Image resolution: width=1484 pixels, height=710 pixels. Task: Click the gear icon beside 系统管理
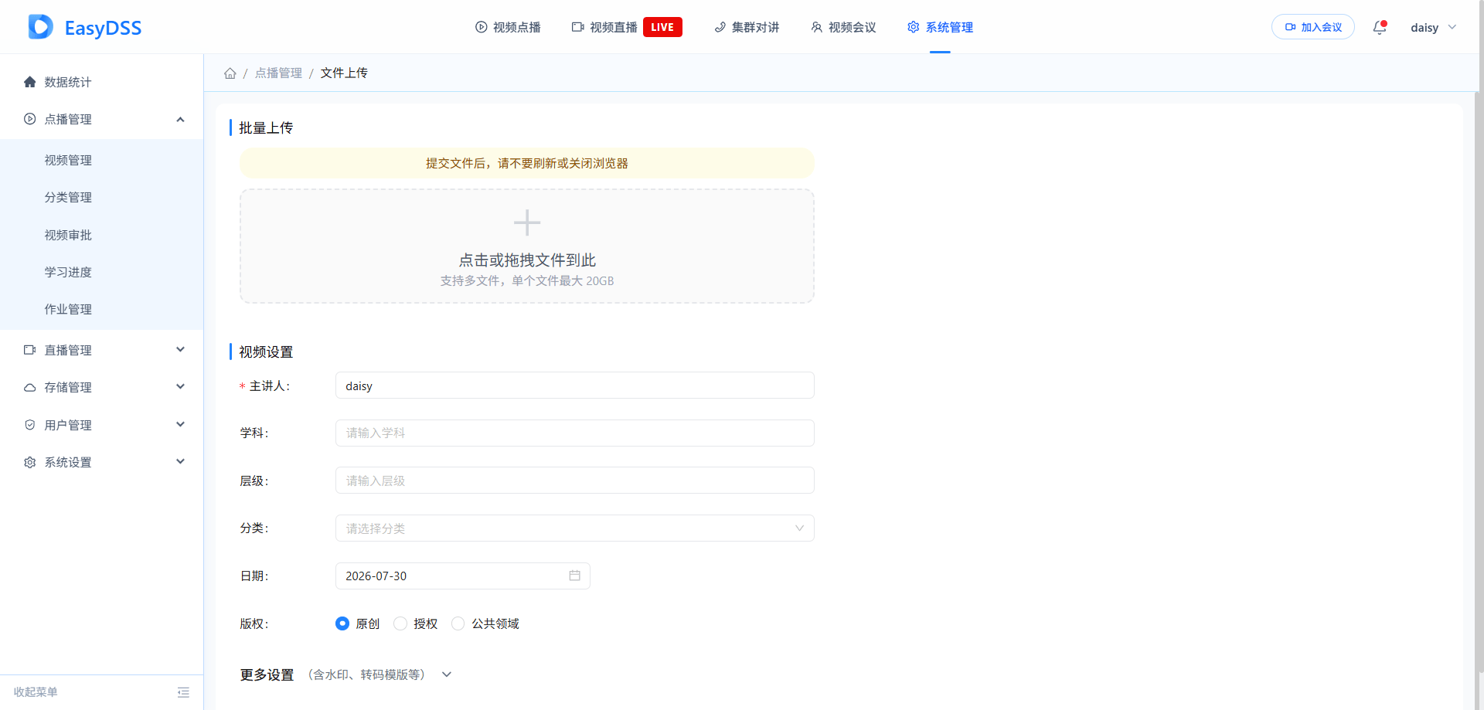pos(914,27)
